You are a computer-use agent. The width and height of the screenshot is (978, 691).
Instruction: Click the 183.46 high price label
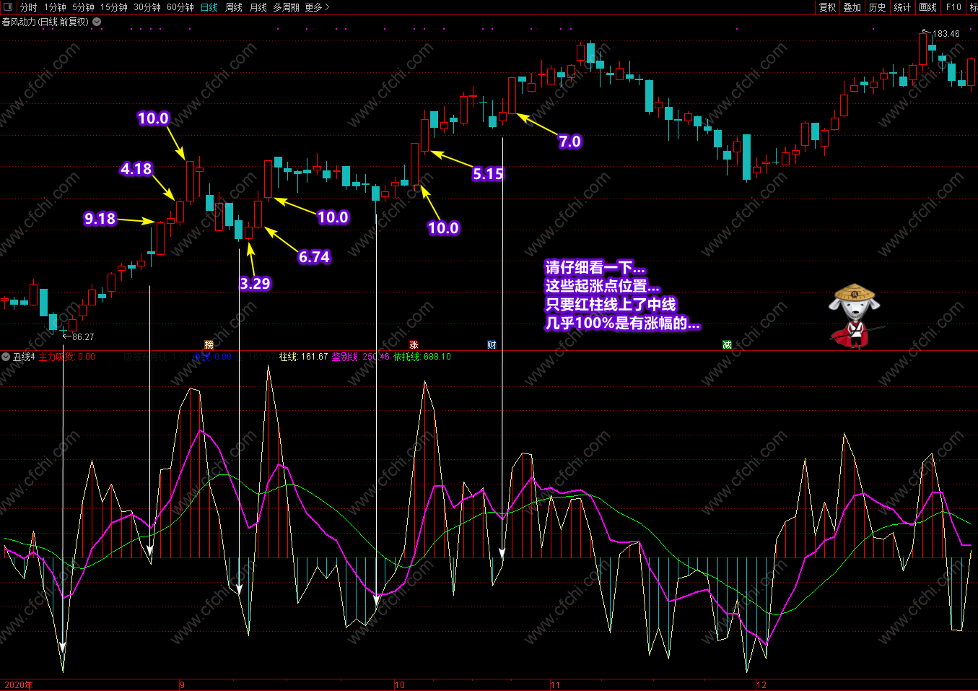tap(946, 34)
